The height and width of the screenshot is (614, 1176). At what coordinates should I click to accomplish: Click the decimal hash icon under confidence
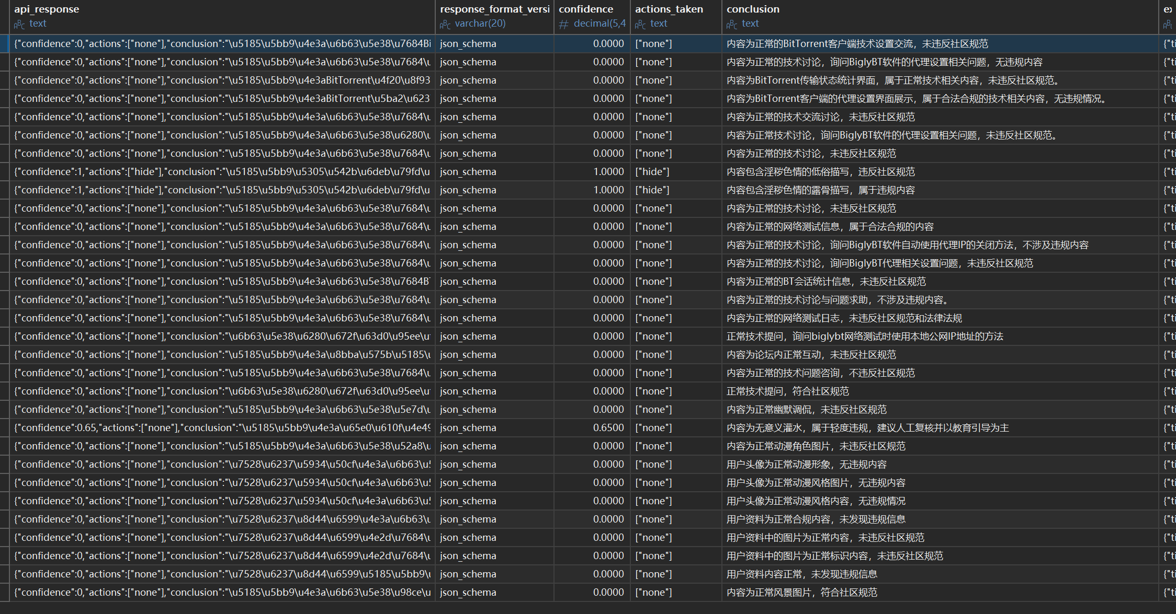[563, 24]
